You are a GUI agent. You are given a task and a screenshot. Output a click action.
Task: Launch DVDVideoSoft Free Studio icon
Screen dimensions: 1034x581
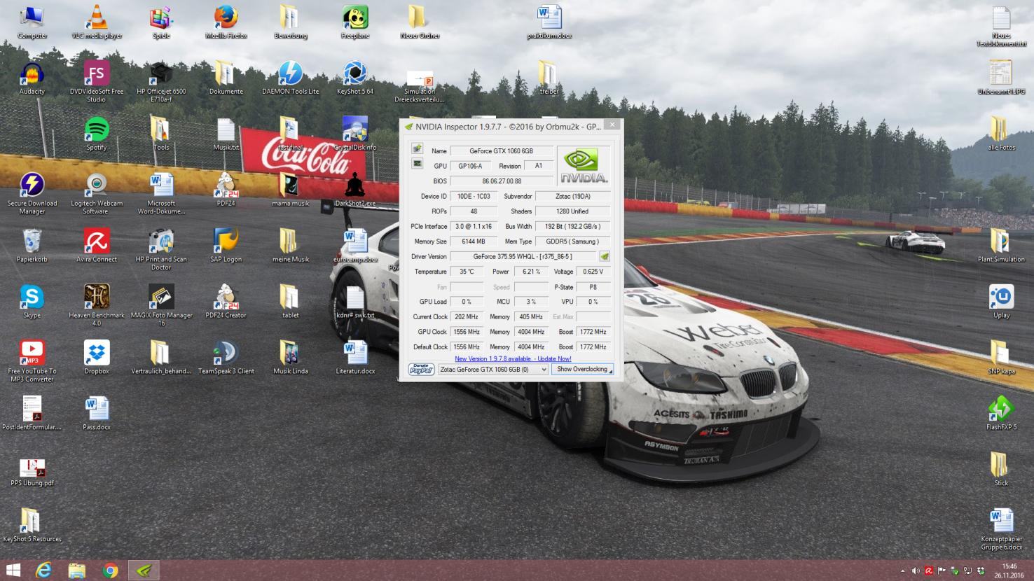pyautogui.click(x=97, y=81)
